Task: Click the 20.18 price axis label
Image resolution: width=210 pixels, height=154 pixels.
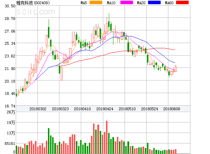Action: (x=10, y=81)
